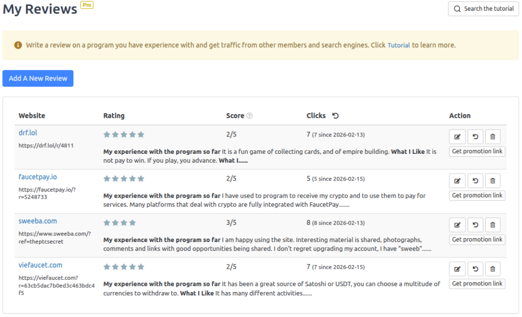The width and height of the screenshot is (522, 317).
Task: Open the drf.lol website link
Action: coord(28,133)
